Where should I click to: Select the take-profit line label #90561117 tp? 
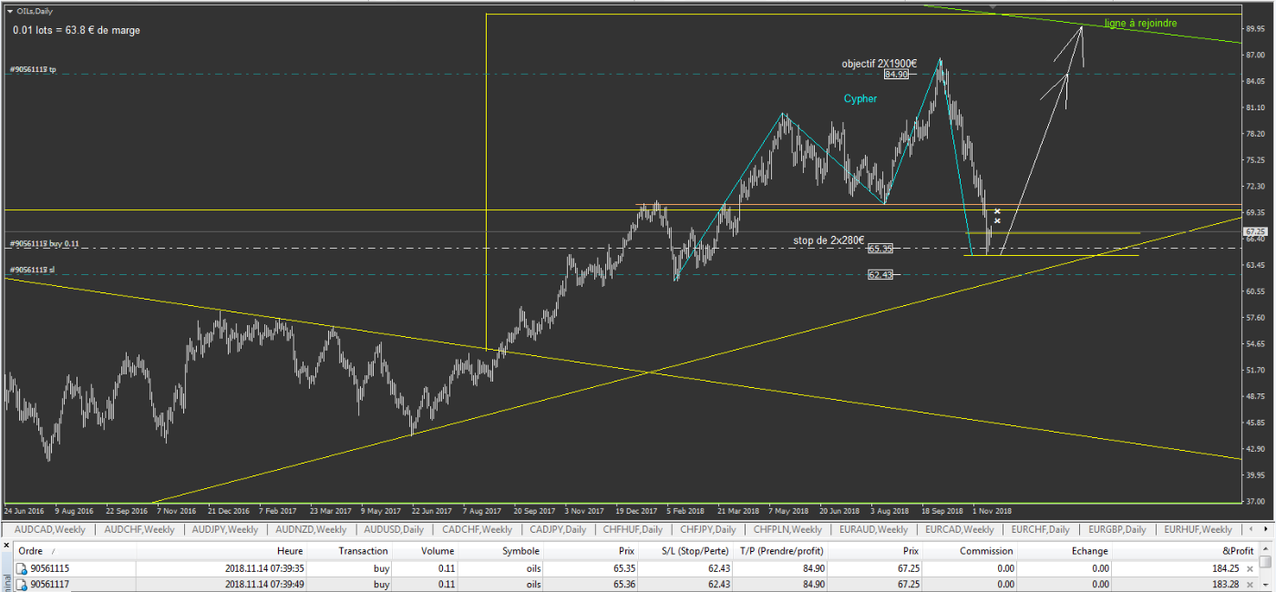click(33, 69)
